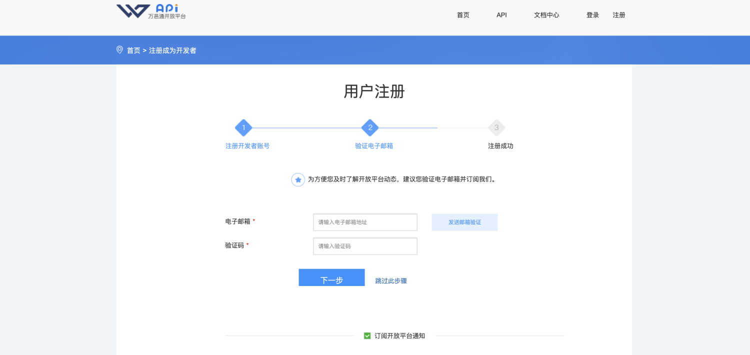Click the 验证电子邮箱 step label
The image size is (750, 355).
[x=374, y=146]
